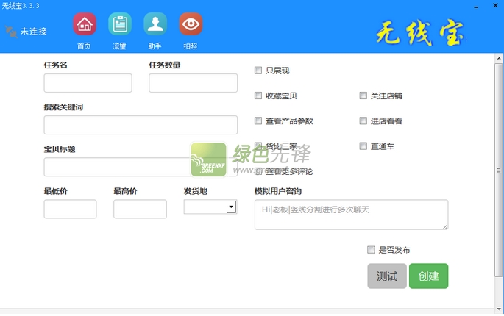The width and height of the screenshot is (504, 316).
Task: Enable the 只展现 checkbox
Action: (258, 71)
